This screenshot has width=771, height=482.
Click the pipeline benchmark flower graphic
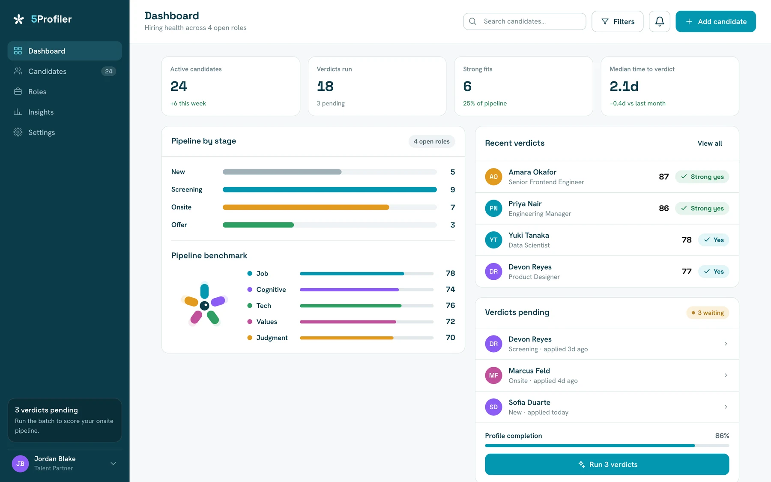tap(205, 305)
